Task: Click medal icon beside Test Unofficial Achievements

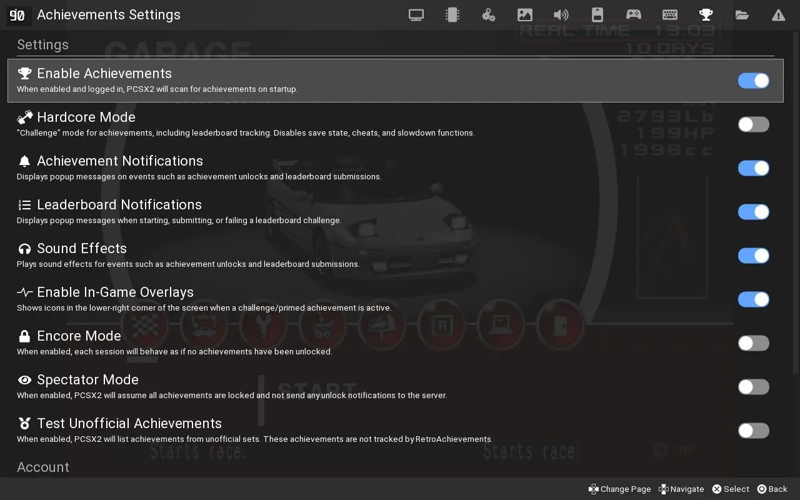Action: click(24, 424)
